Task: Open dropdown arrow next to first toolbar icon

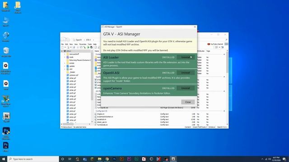Action: click(65, 47)
